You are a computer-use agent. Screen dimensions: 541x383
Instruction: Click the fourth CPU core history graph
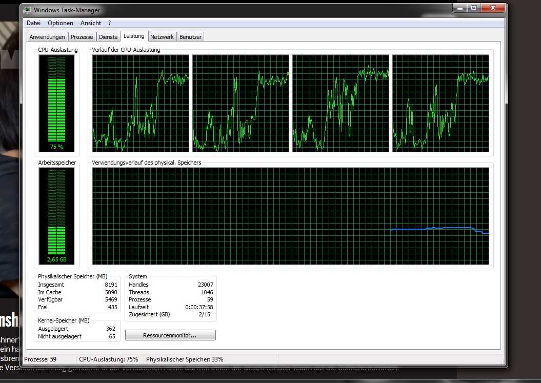coord(440,103)
